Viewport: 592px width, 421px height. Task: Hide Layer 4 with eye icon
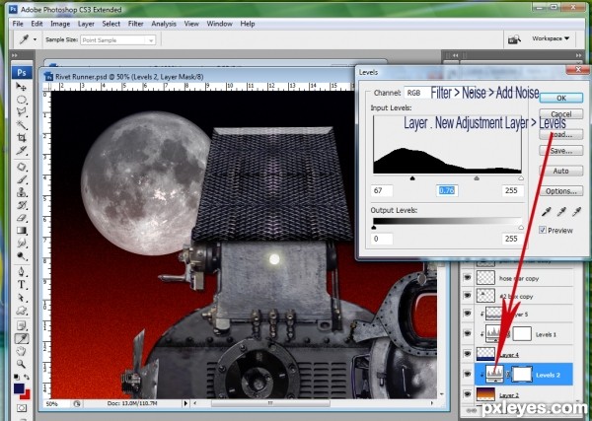tap(468, 354)
